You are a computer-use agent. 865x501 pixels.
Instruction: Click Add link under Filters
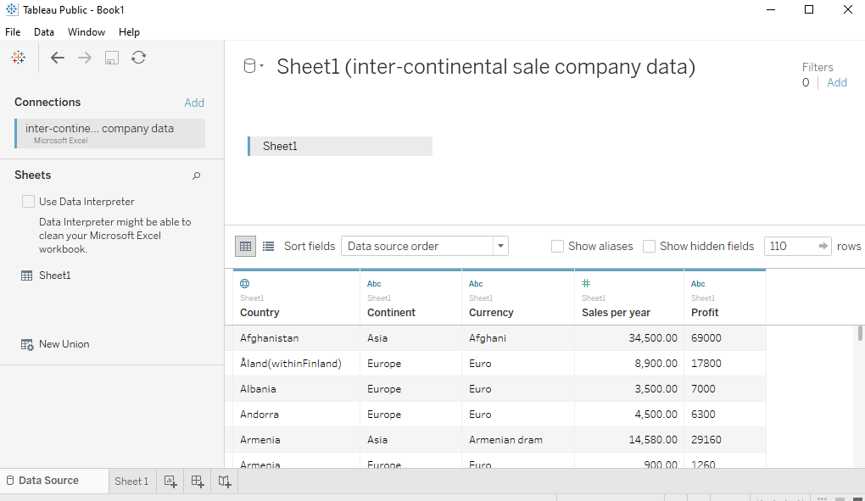[x=837, y=82]
